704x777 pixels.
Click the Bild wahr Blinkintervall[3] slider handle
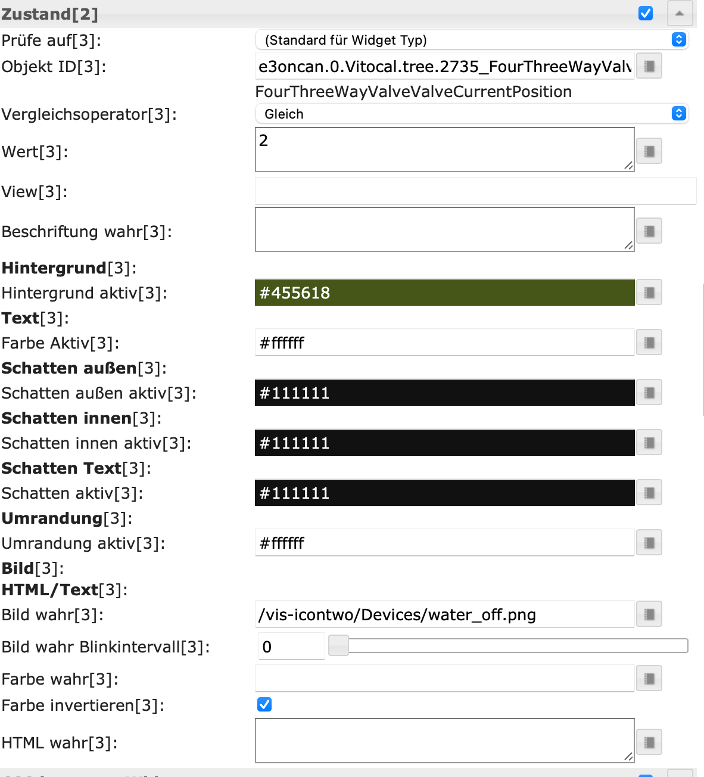click(x=338, y=646)
